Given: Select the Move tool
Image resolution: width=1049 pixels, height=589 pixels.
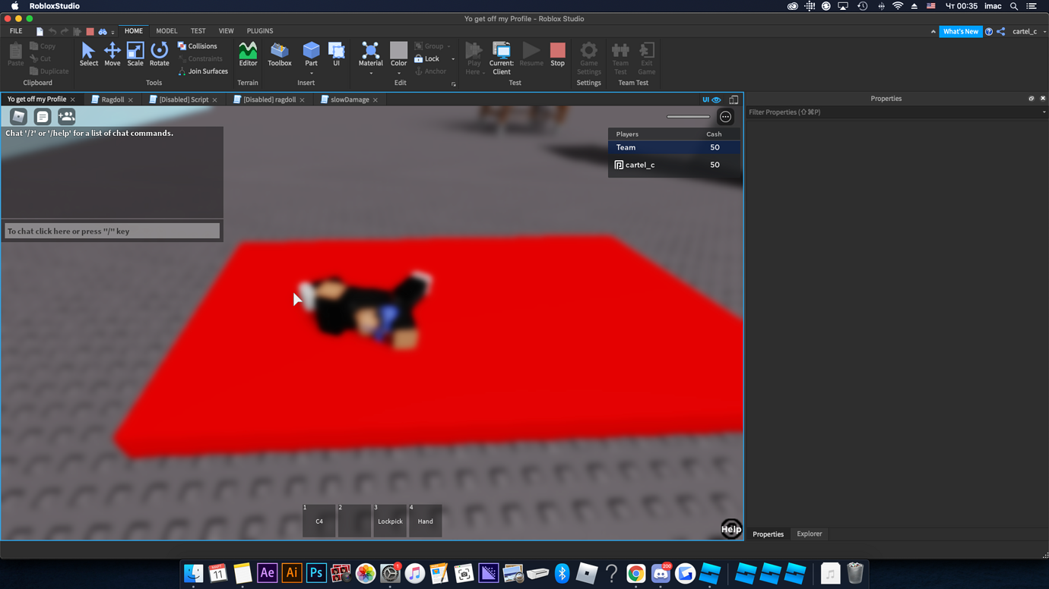Looking at the screenshot, I should tap(112, 55).
